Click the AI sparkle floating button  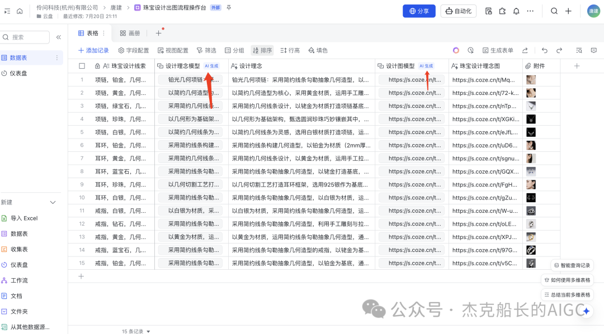pyautogui.click(x=586, y=311)
